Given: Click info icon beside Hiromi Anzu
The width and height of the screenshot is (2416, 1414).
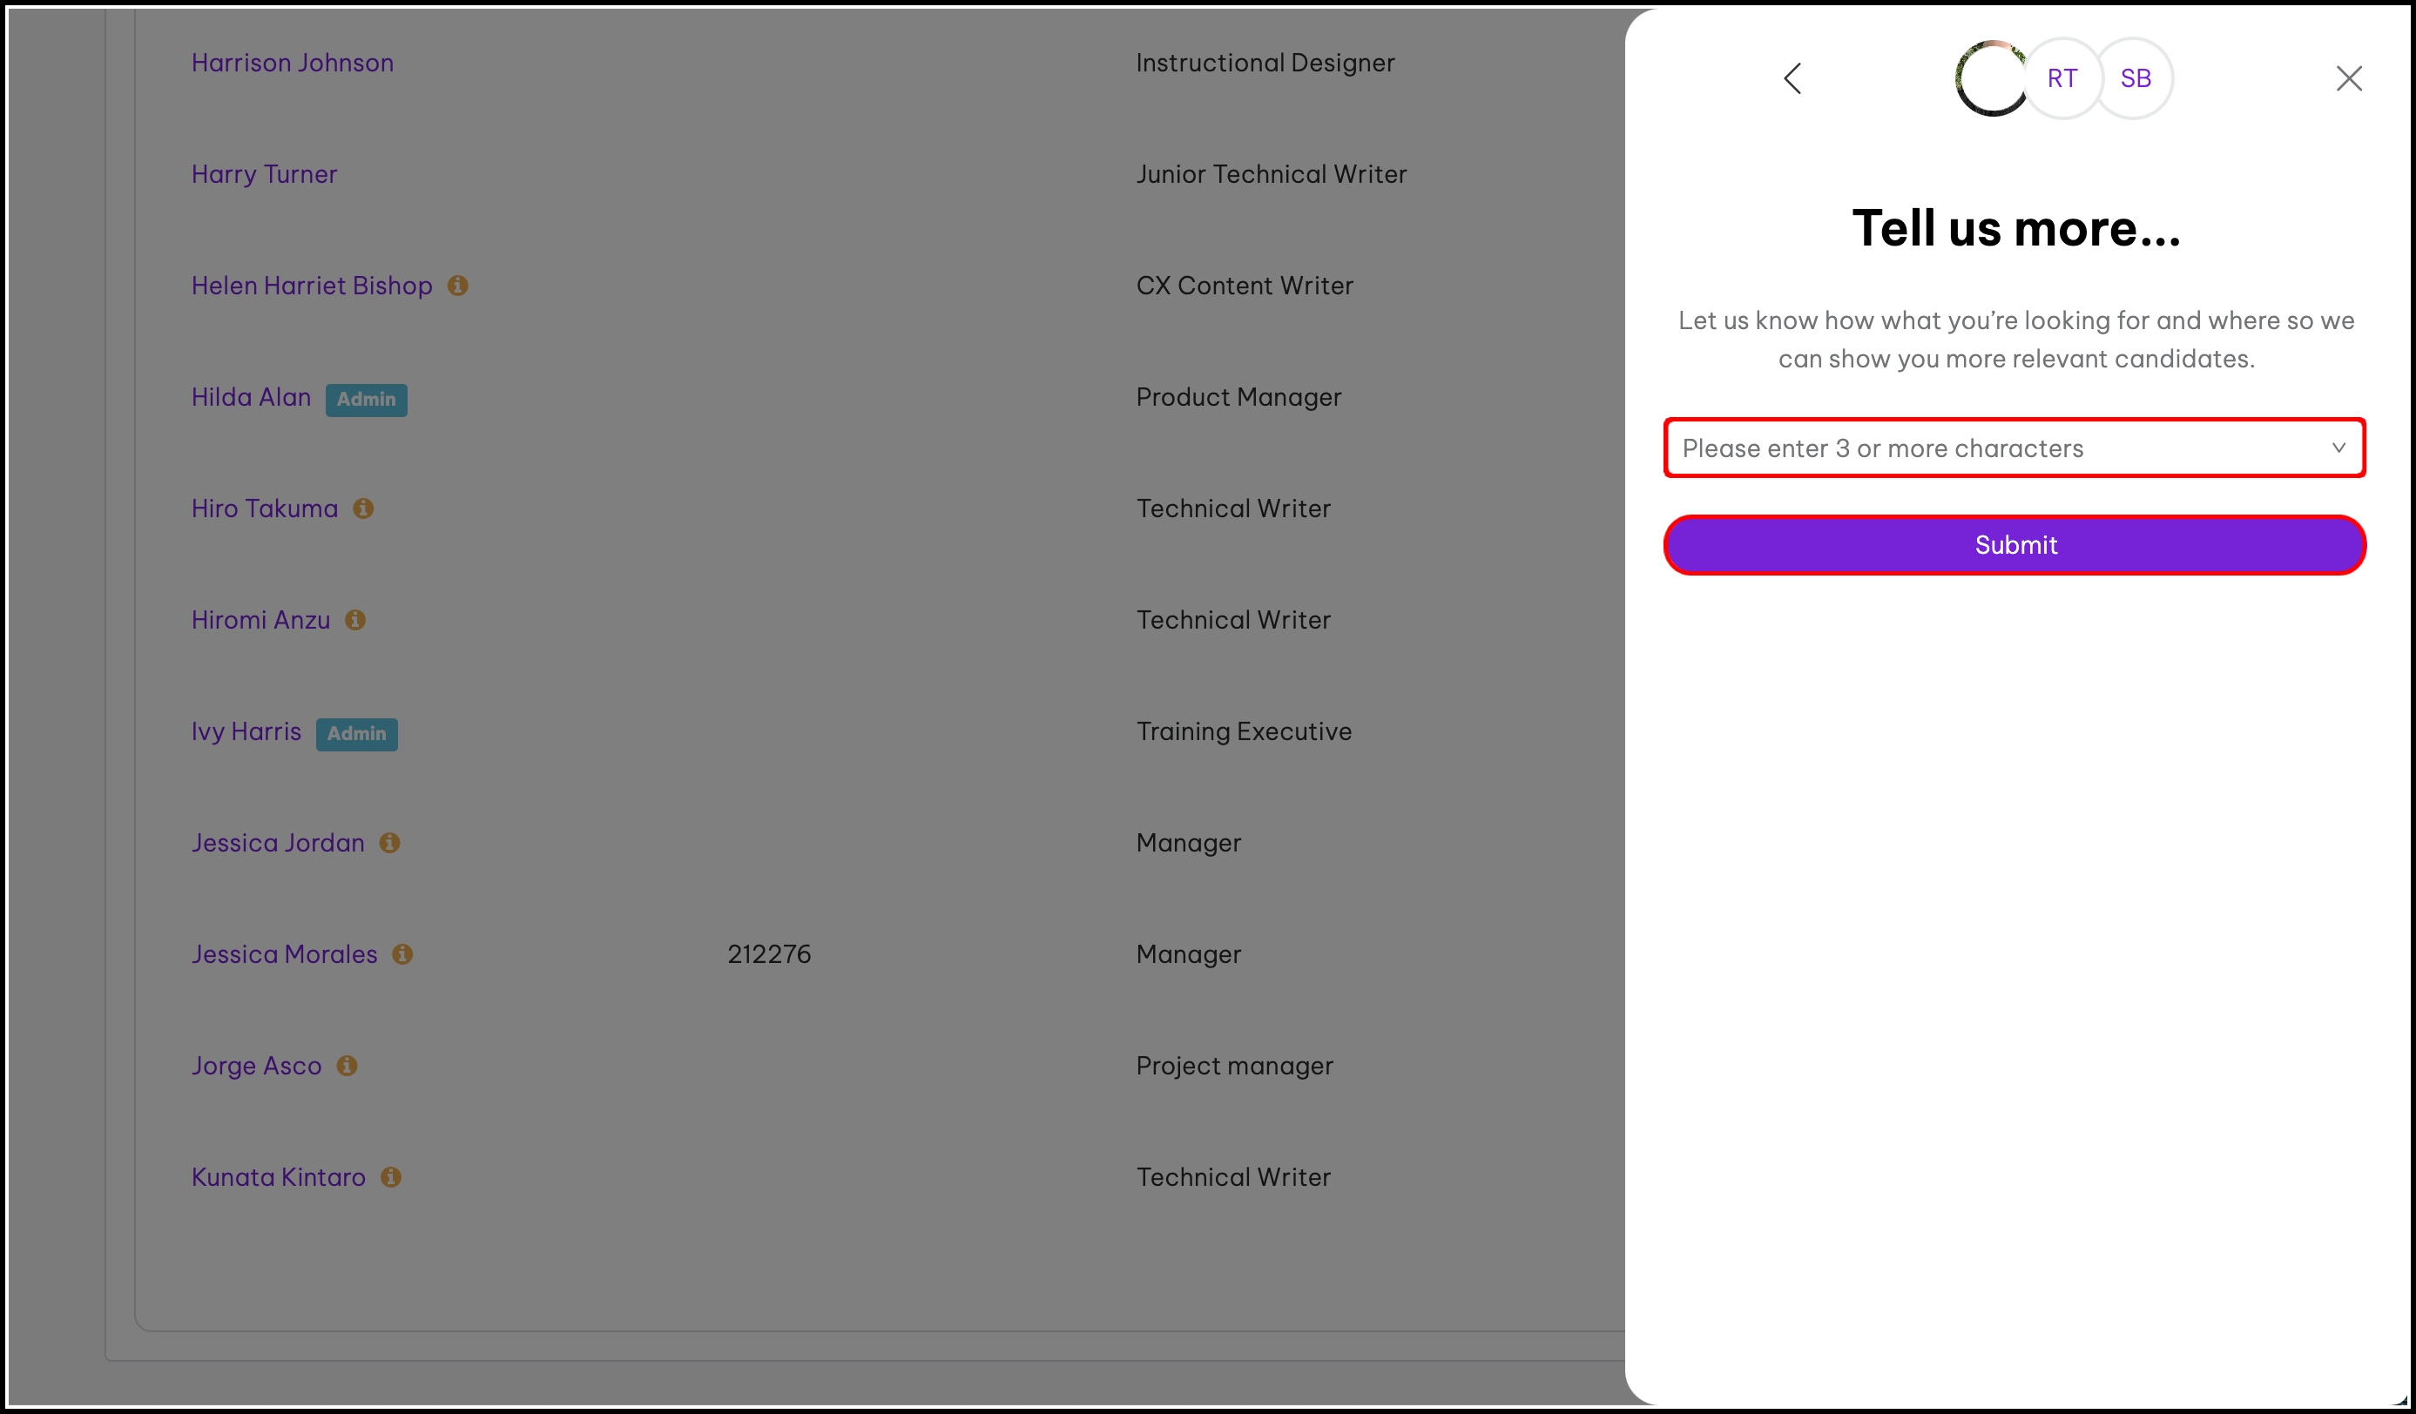Looking at the screenshot, I should pos(355,620).
